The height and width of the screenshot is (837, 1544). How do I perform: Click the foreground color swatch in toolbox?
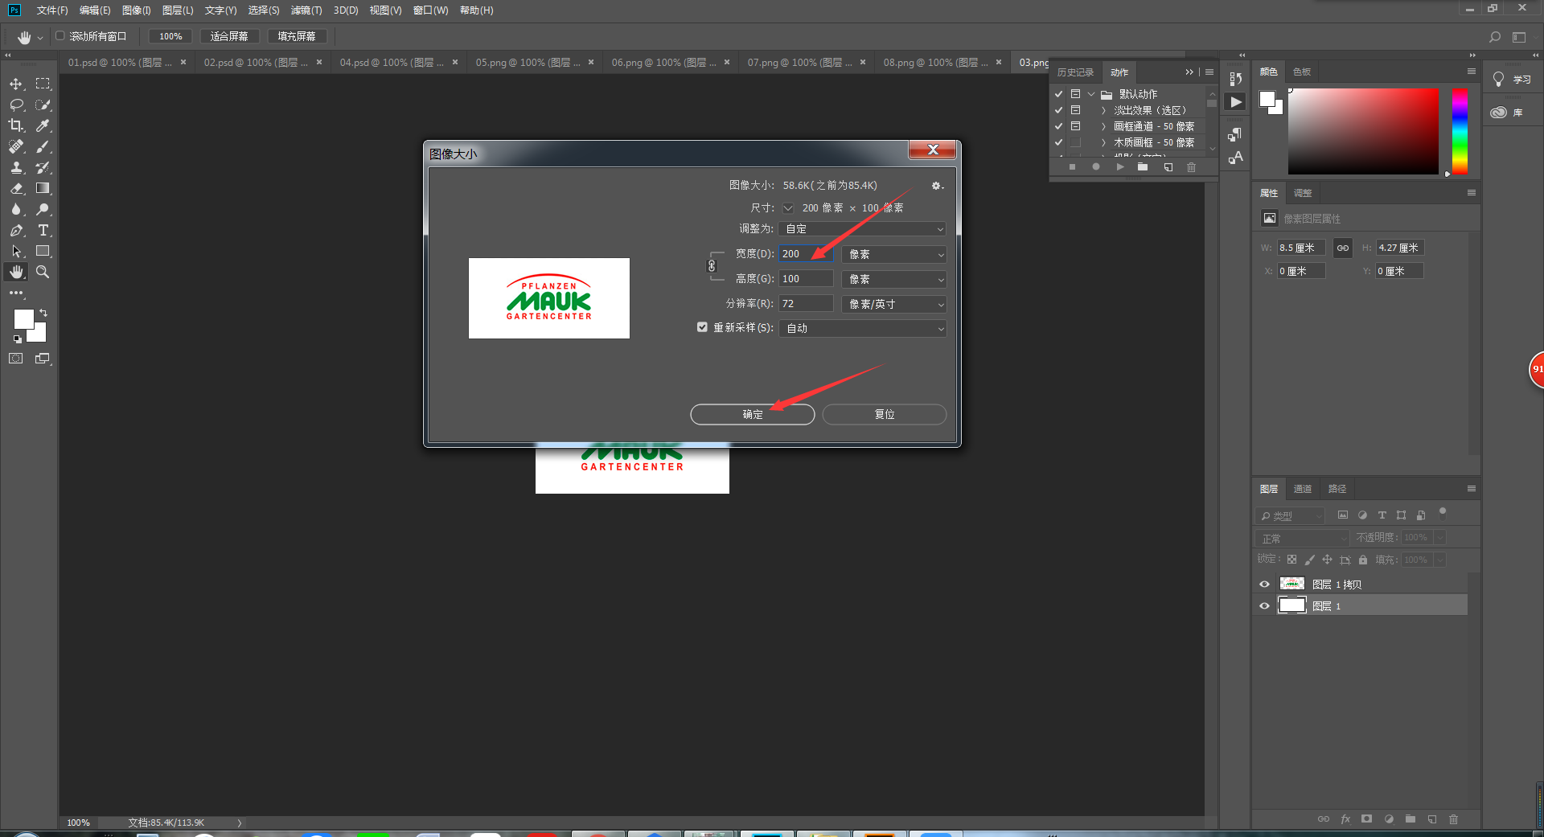click(23, 319)
